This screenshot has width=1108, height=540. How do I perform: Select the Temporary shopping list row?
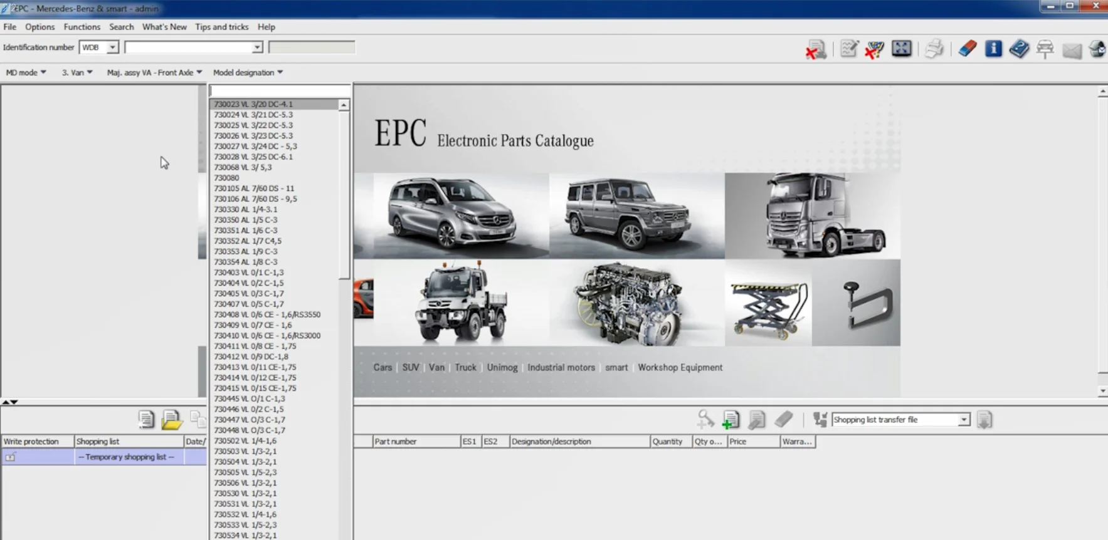click(x=104, y=457)
